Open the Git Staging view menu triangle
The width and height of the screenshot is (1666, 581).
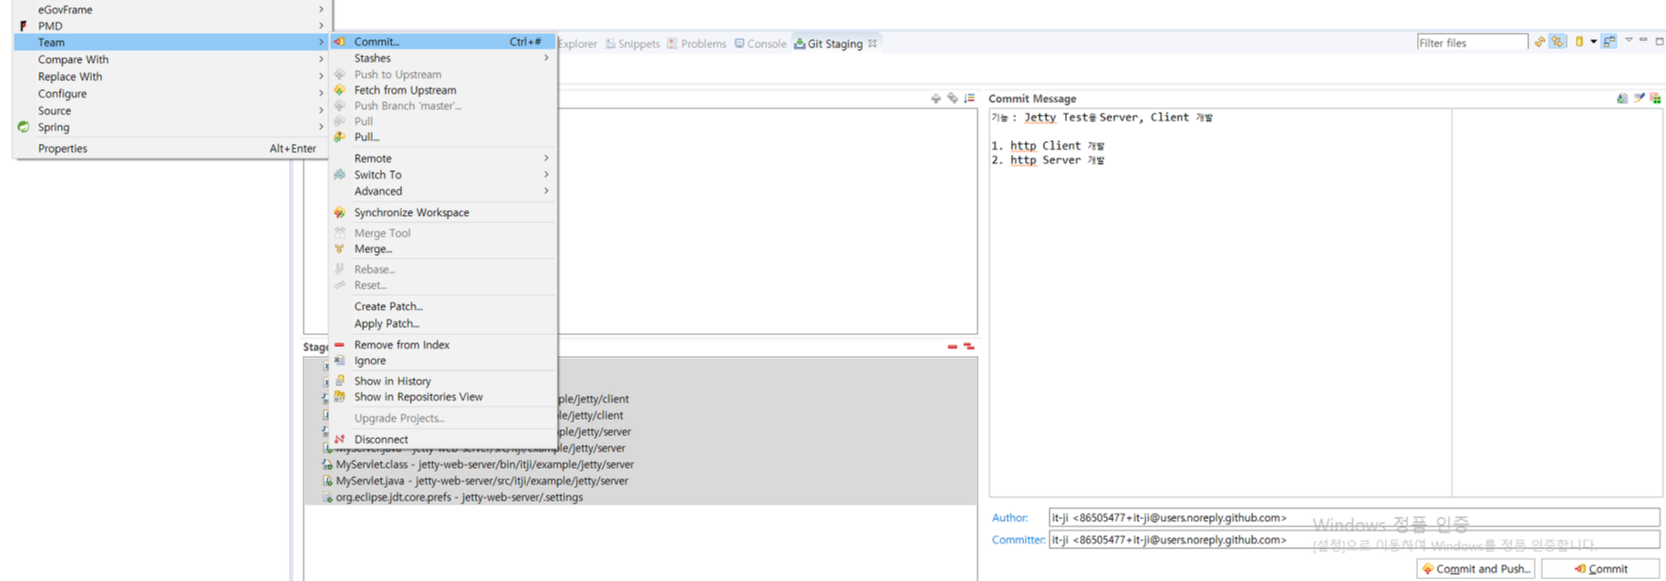1629,40
